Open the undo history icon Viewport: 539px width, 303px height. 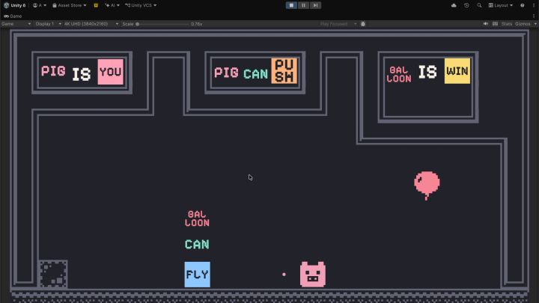(x=466, y=5)
